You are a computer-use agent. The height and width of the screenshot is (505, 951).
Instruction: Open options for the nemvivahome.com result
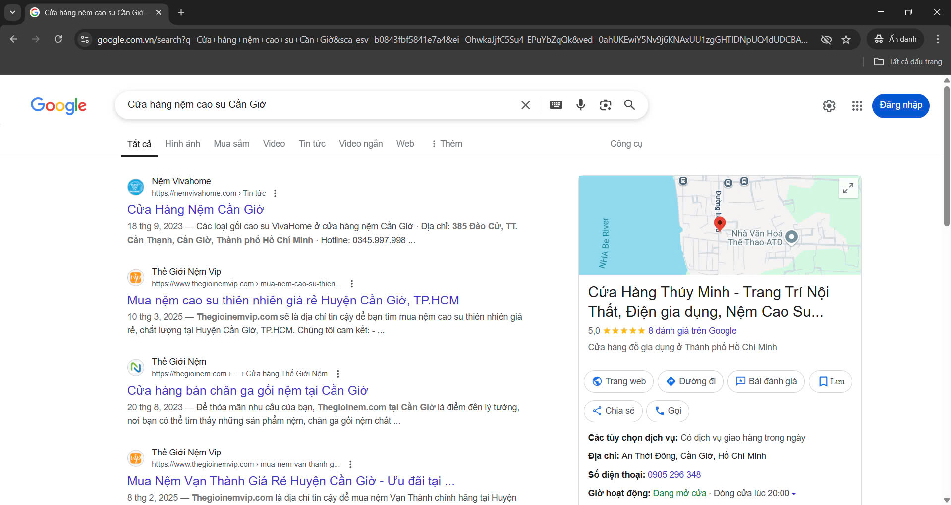[x=275, y=193]
